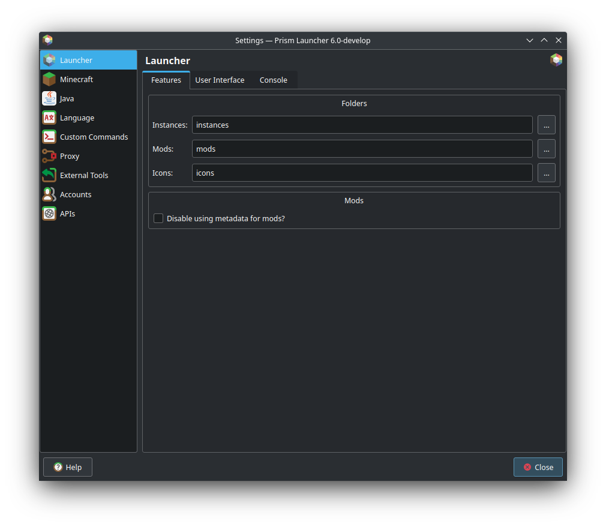Open the Minecraft settings page label
The width and height of the screenshot is (606, 527).
point(77,79)
